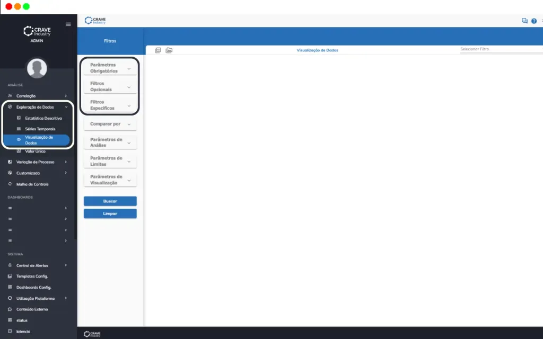
Task: Expand Customizada submenu arrow
Action: (x=66, y=173)
